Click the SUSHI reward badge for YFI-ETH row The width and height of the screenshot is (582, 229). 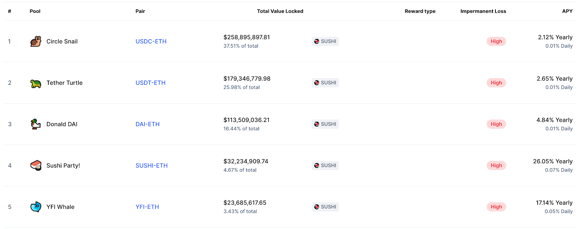click(325, 207)
